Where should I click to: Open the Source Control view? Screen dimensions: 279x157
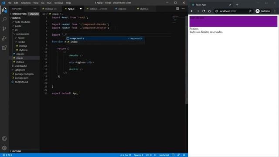(4, 29)
